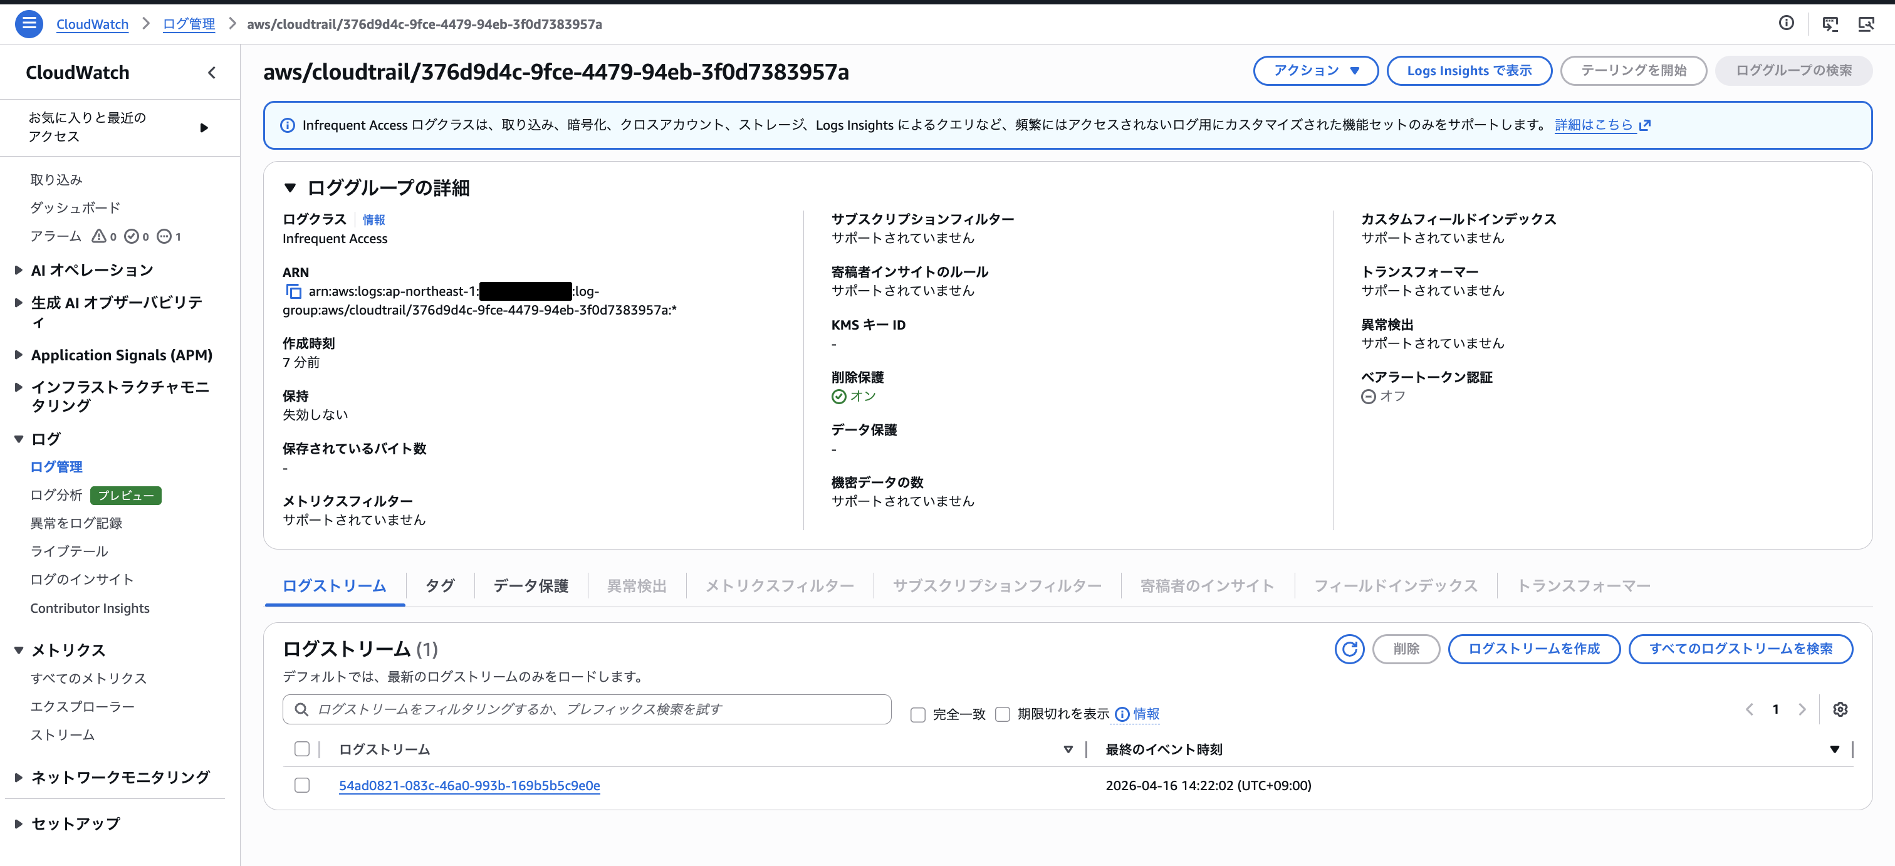Click テーリングを開始 button
This screenshot has width=1895, height=866.
(x=1633, y=71)
